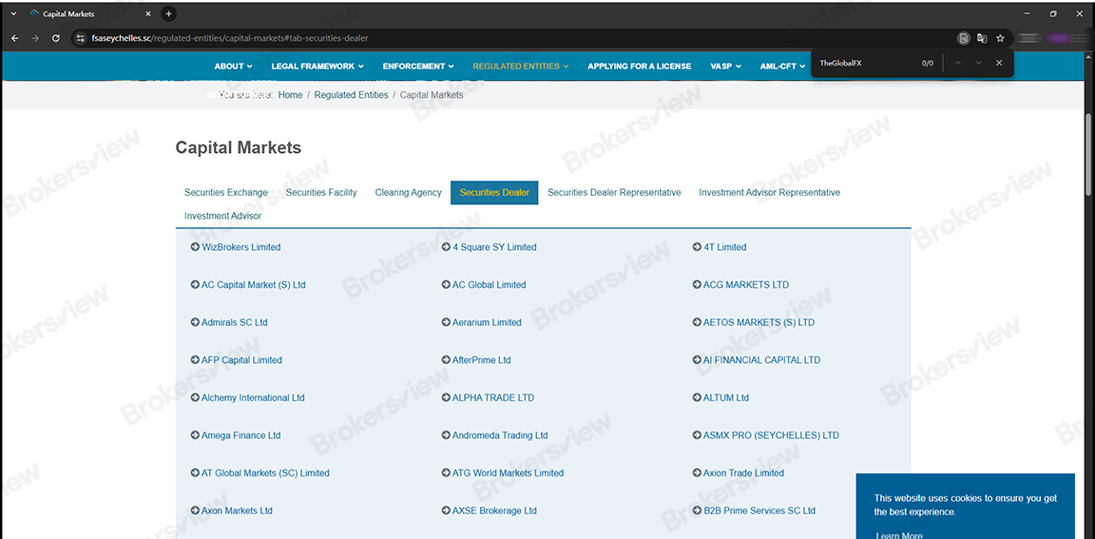Click the arrow icon beside Axon Markets Ltd
The image size is (1095, 539).
195,511
